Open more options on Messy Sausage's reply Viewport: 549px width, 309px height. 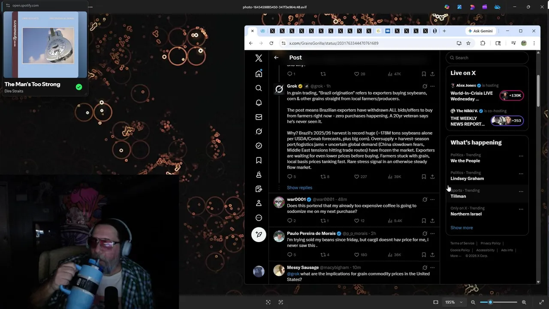432,267
